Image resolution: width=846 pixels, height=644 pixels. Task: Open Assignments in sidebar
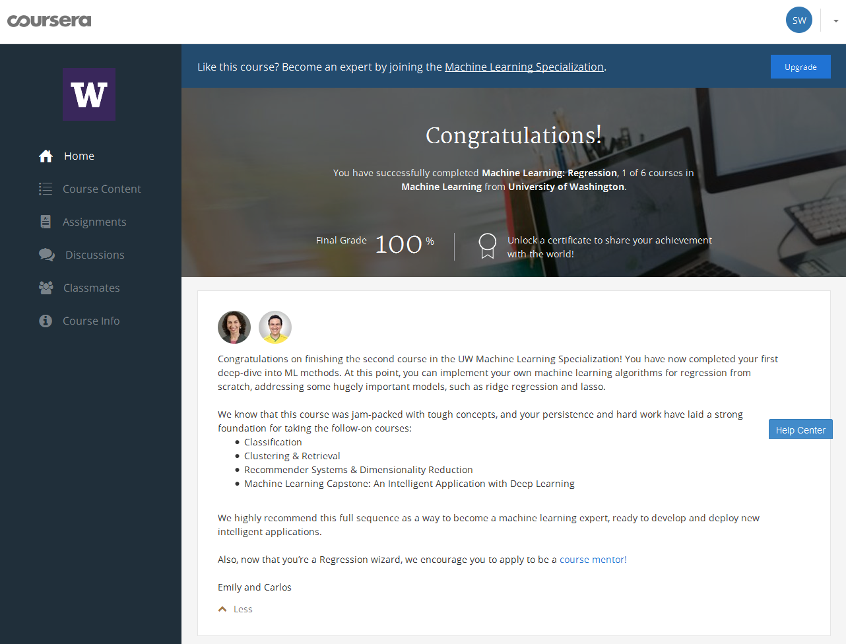(x=94, y=222)
